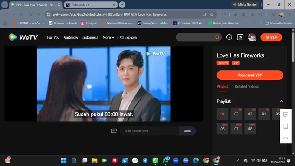Send the comment
The width and height of the screenshot is (295, 166).
[187, 131]
